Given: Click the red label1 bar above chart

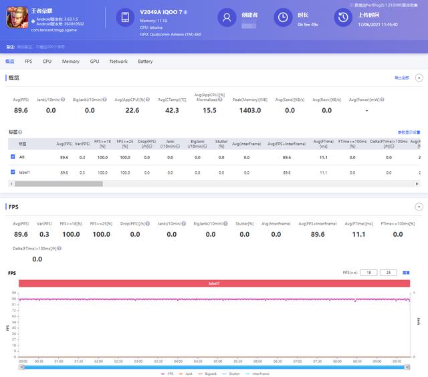Looking at the screenshot, I should (214, 283).
